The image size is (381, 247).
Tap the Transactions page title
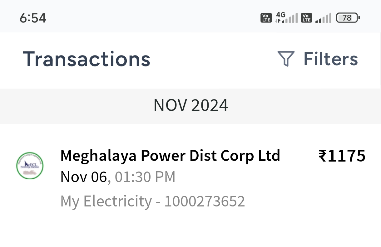click(x=87, y=59)
